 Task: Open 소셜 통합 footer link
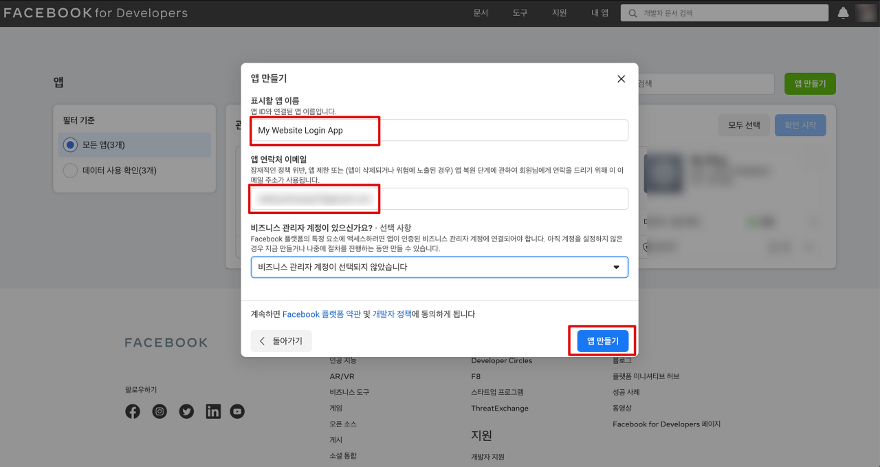pos(343,455)
